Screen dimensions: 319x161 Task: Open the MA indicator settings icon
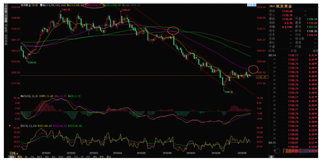pos(41,5)
